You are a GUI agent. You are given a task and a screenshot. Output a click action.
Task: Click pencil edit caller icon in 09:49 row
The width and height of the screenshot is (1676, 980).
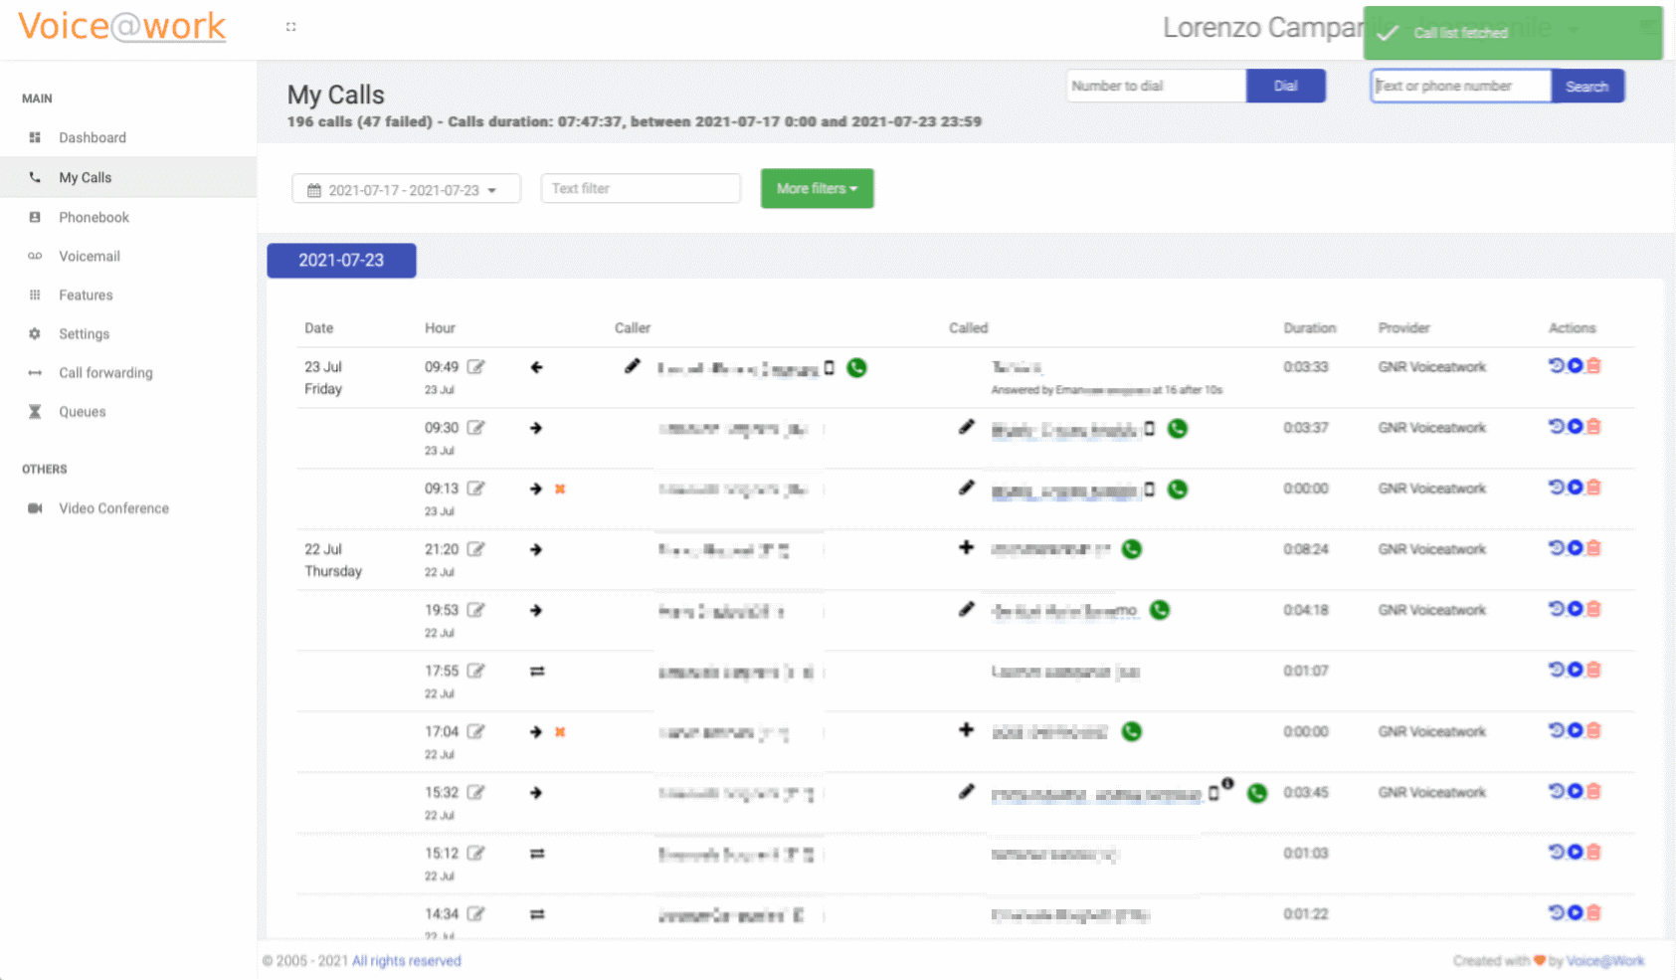633,366
